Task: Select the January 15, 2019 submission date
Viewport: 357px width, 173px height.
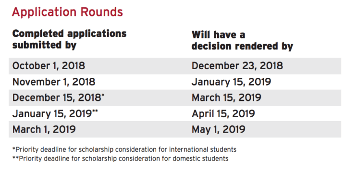Action: 52,113
